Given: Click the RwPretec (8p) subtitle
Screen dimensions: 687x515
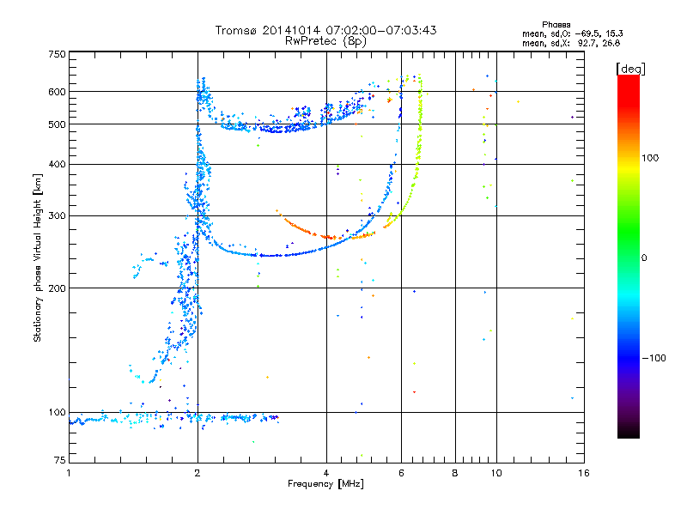Looking at the screenshot, I should (x=325, y=41).
